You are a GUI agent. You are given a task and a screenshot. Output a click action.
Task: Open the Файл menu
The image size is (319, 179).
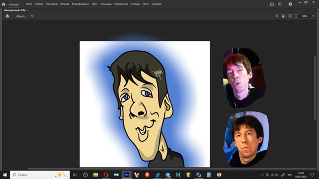29,4
